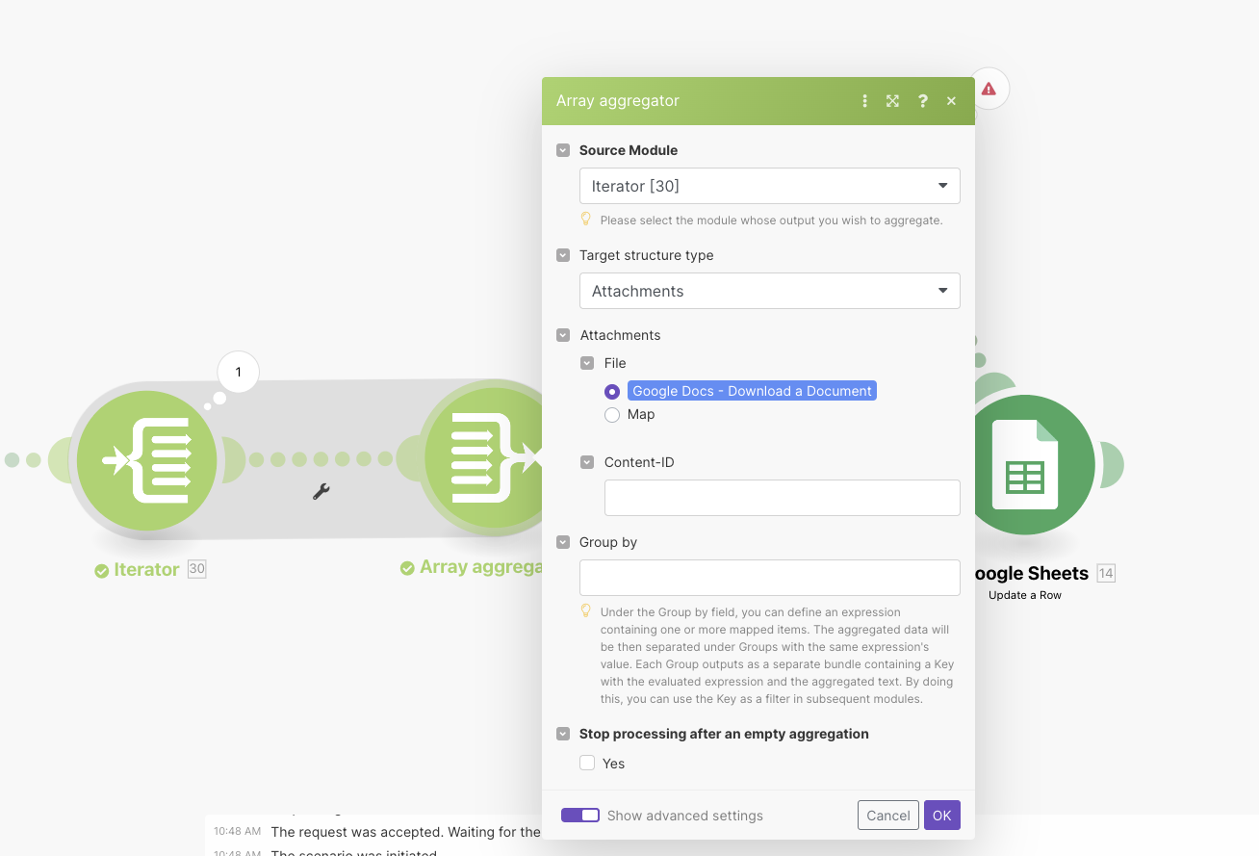Viewport: 1259px width, 856px height.
Task: Click the Source Module heading text
Action: (629, 150)
